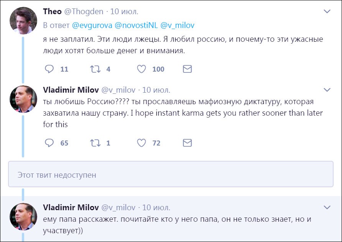Viewport: 342px width, 242px height.
Task: Expand the options chevron on Theo's tweet
Action: pos(327,12)
